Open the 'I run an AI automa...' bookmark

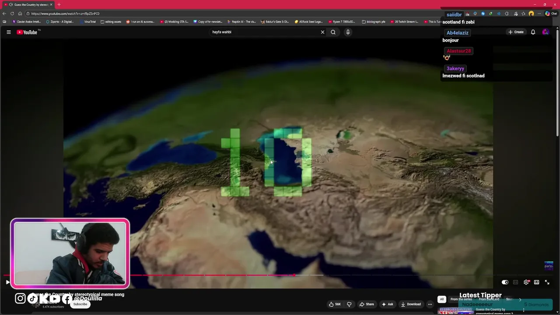(x=140, y=21)
